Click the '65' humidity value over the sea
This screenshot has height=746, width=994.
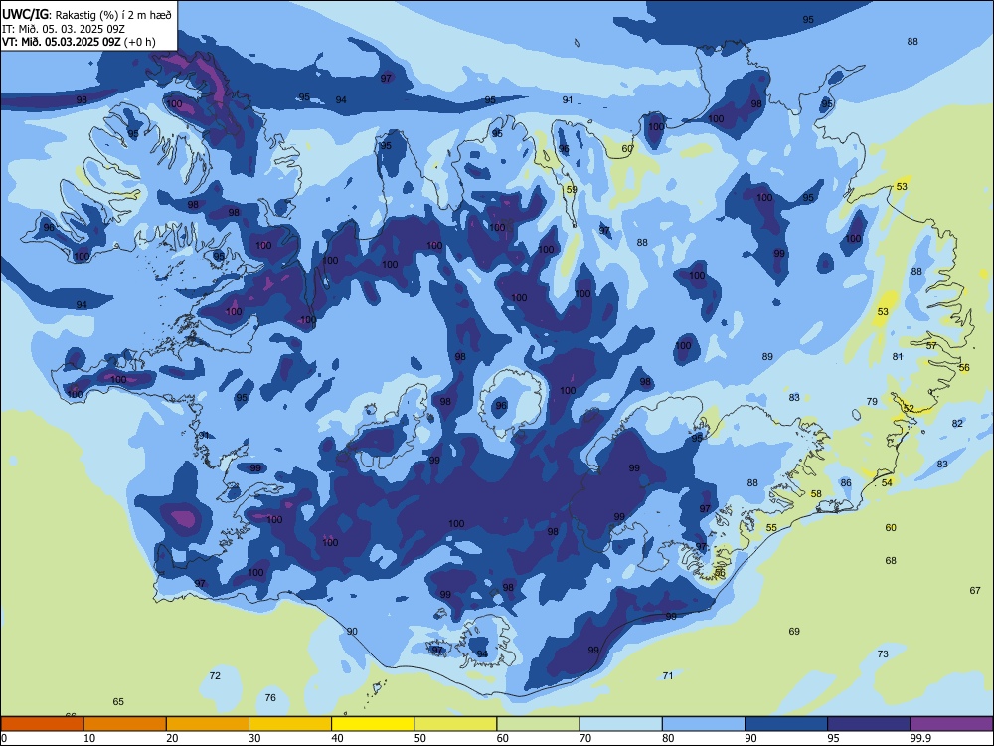tap(118, 701)
